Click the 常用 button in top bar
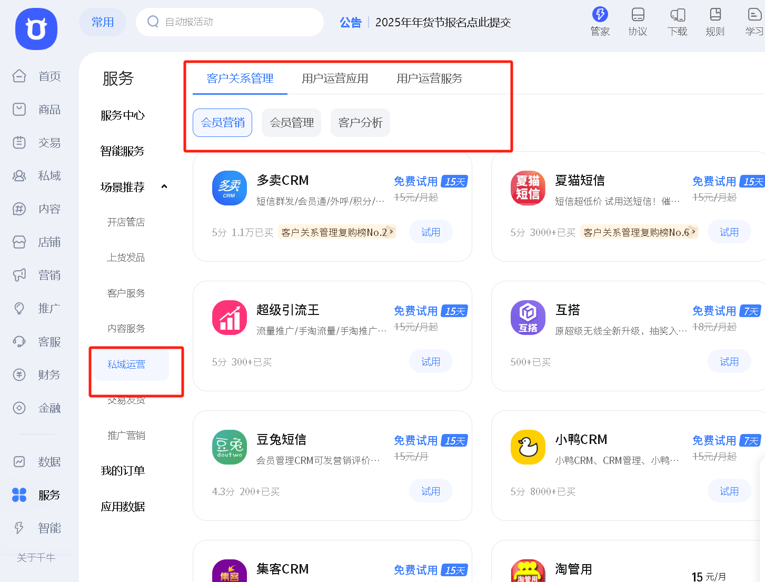 click(103, 22)
